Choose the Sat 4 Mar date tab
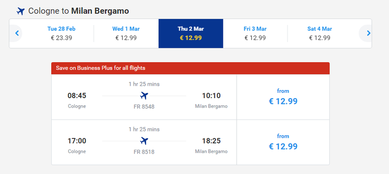Image resolution: width=389 pixels, height=174 pixels. click(320, 34)
